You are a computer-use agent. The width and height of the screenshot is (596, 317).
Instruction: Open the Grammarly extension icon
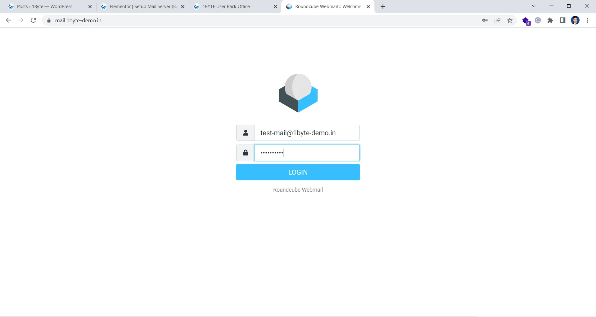pyautogui.click(x=538, y=20)
